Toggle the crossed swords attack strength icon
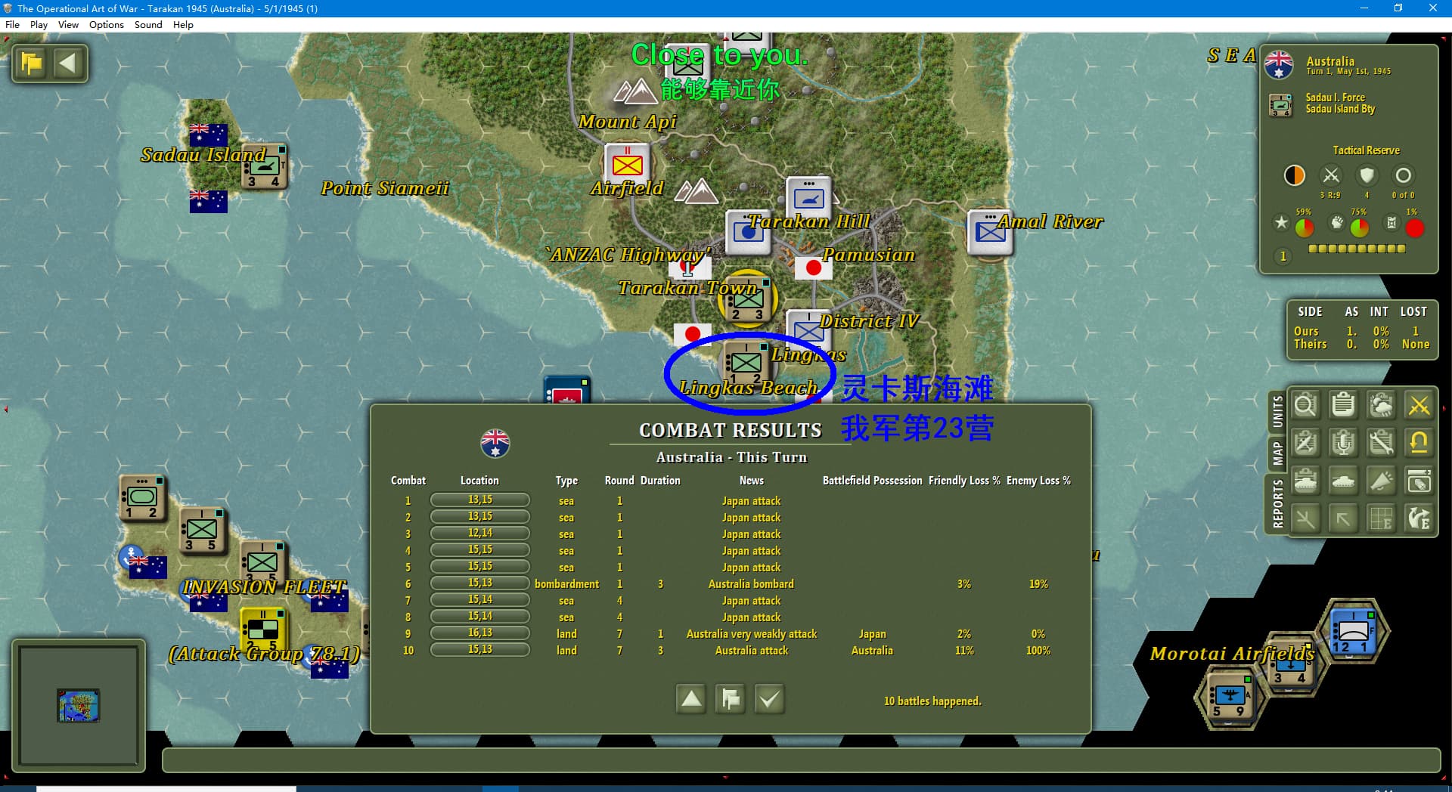 click(x=1331, y=175)
